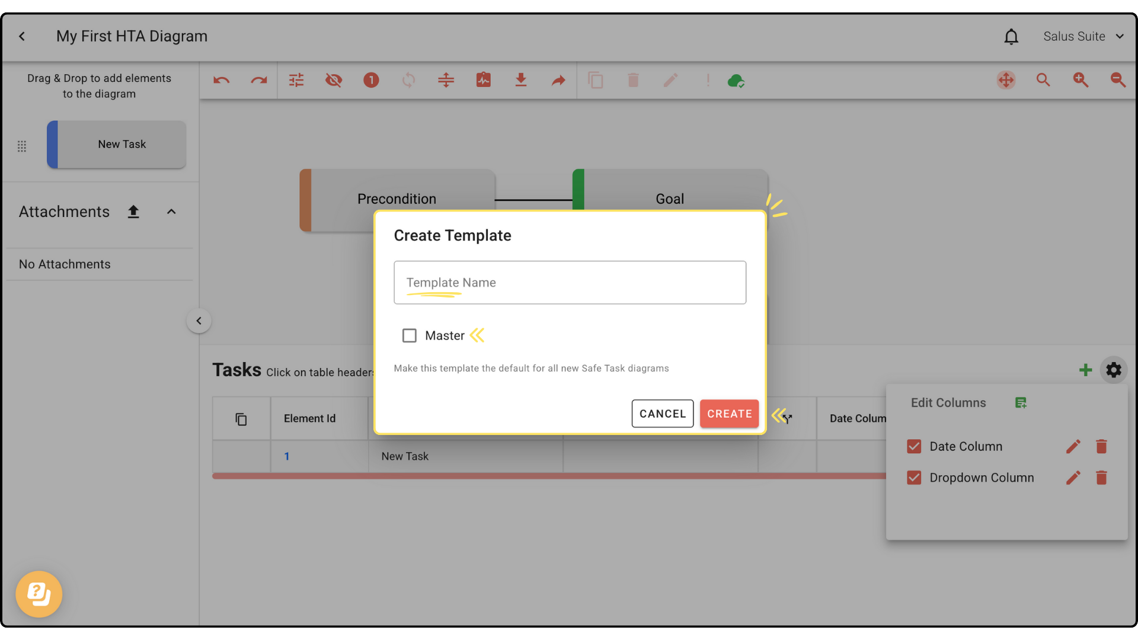Click the CREATE button
This screenshot has width=1138, height=640.
point(729,414)
